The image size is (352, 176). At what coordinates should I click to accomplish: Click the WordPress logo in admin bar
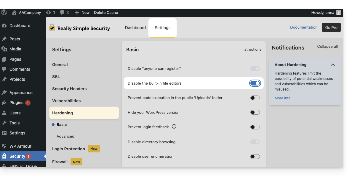[x=4, y=12]
